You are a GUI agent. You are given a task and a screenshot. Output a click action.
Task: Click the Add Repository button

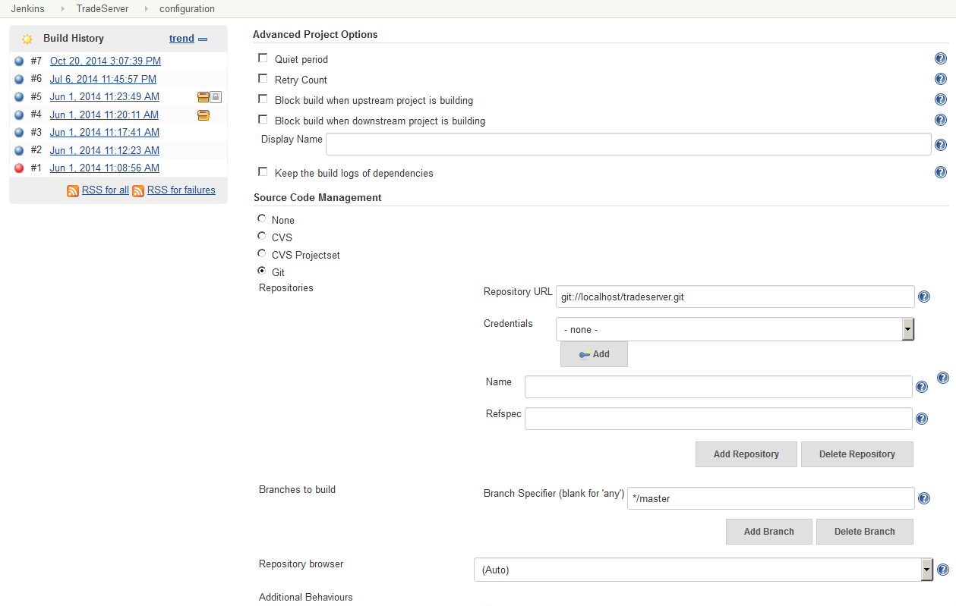(x=746, y=454)
